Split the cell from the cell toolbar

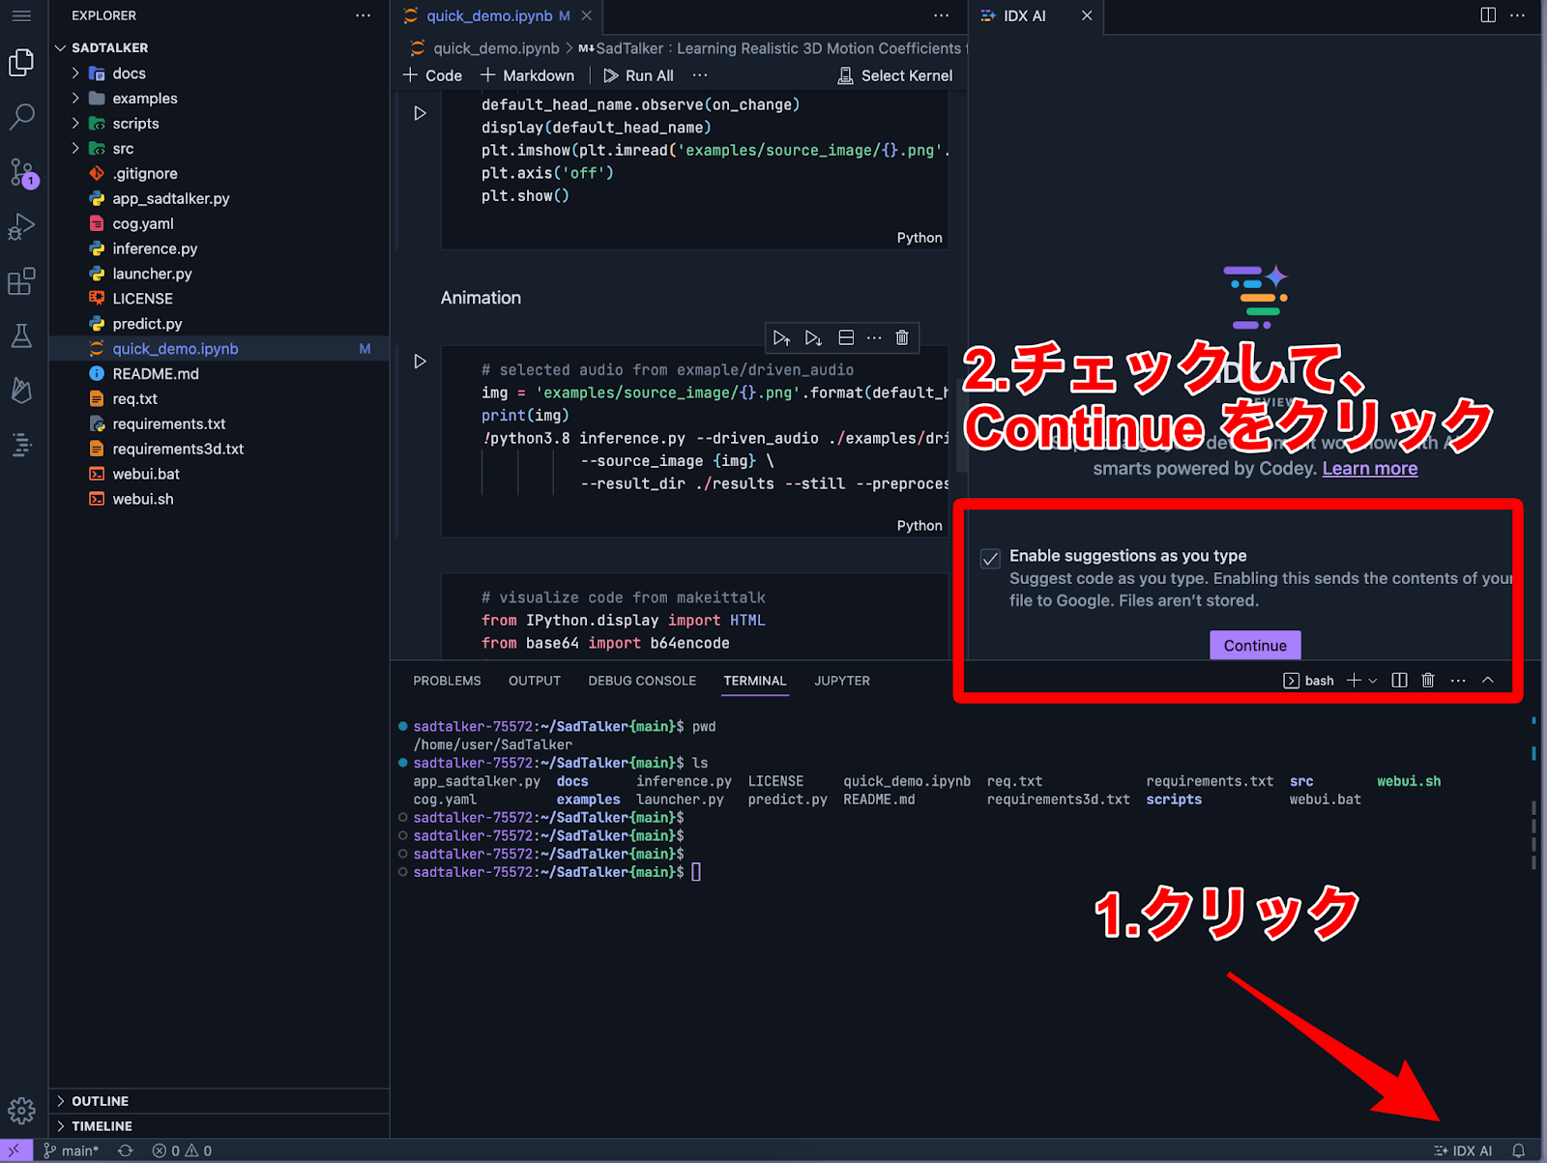846,337
